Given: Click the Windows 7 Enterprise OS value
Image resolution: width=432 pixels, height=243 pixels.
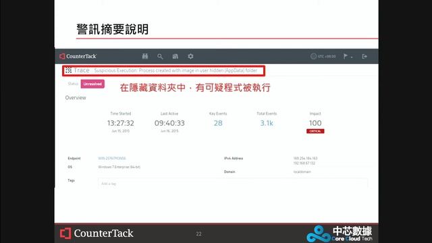Looking at the screenshot, I should click(x=119, y=167).
